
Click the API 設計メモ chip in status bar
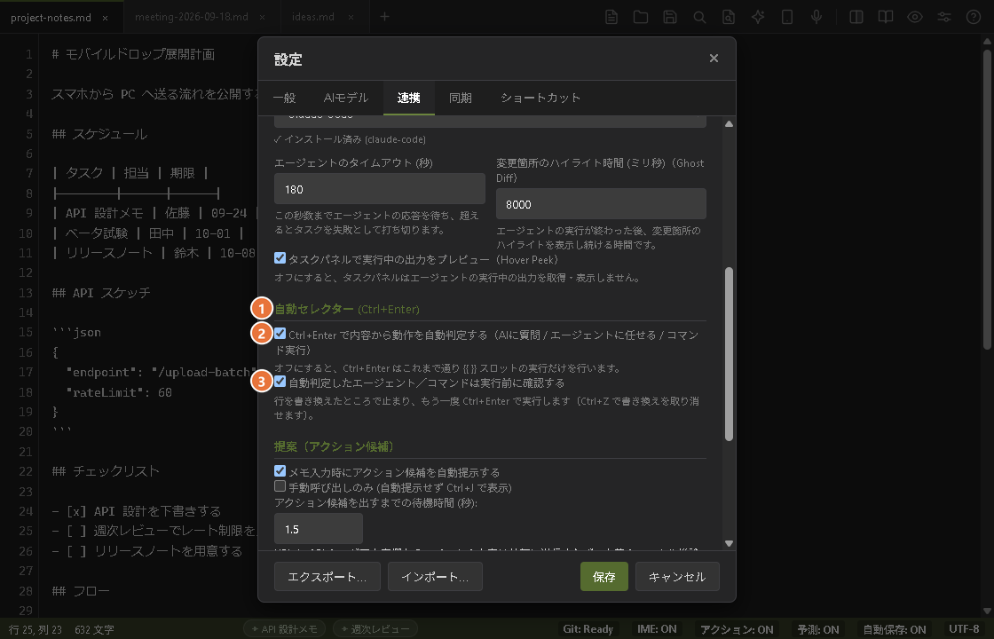point(285,629)
